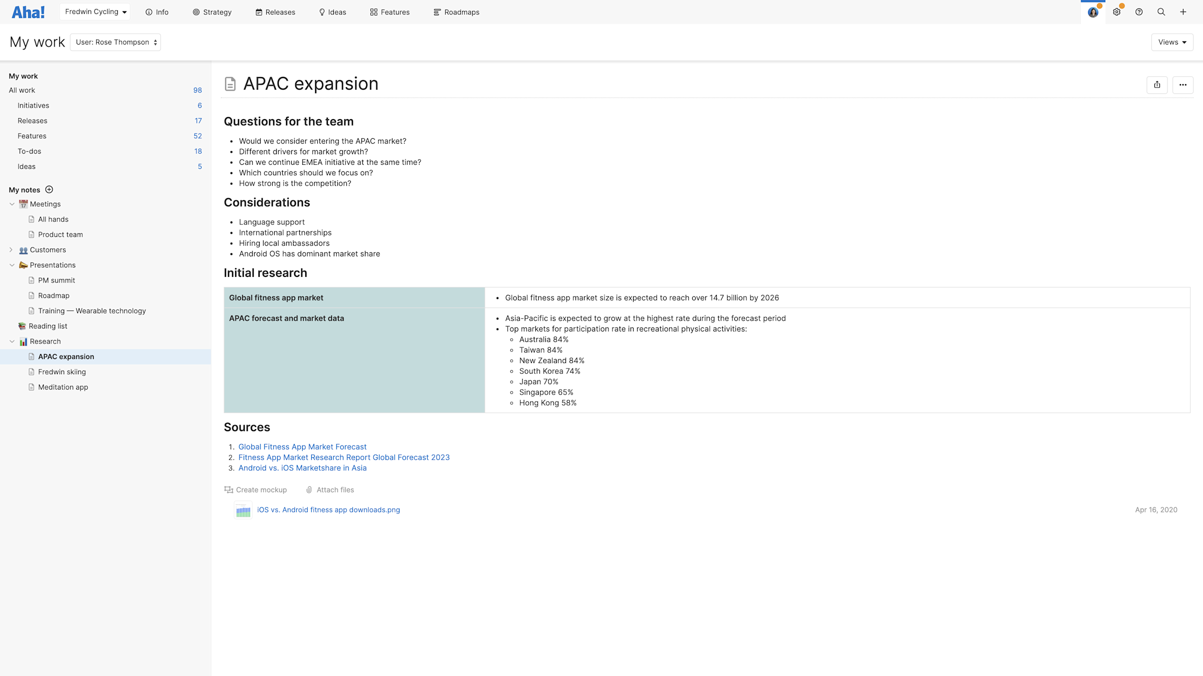Open your profile avatar
Image resolution: width=1203 pixels, height=676 pixels.
tap(1093, 12)
